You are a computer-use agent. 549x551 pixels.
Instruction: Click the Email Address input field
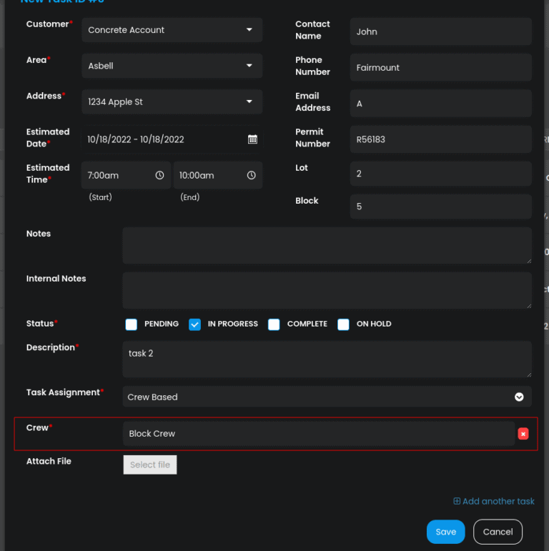pos(441,104)
